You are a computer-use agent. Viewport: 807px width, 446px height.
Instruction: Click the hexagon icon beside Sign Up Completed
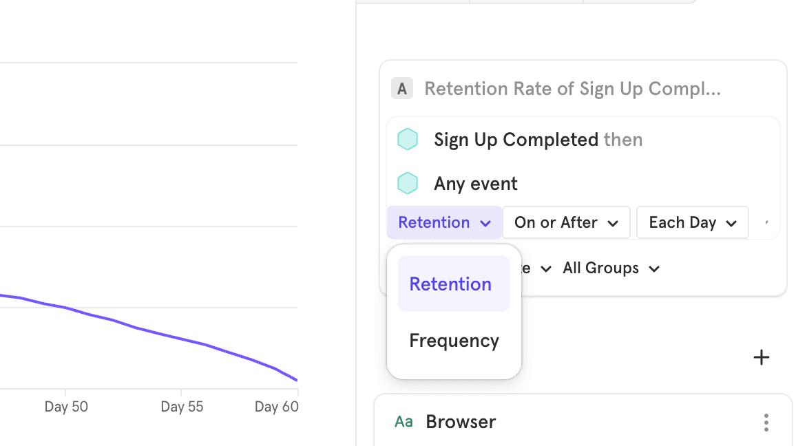(x=408, y=140)
